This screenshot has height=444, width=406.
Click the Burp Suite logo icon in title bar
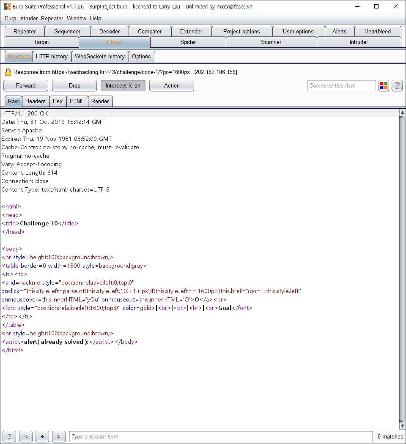click(x=7, y=6)
